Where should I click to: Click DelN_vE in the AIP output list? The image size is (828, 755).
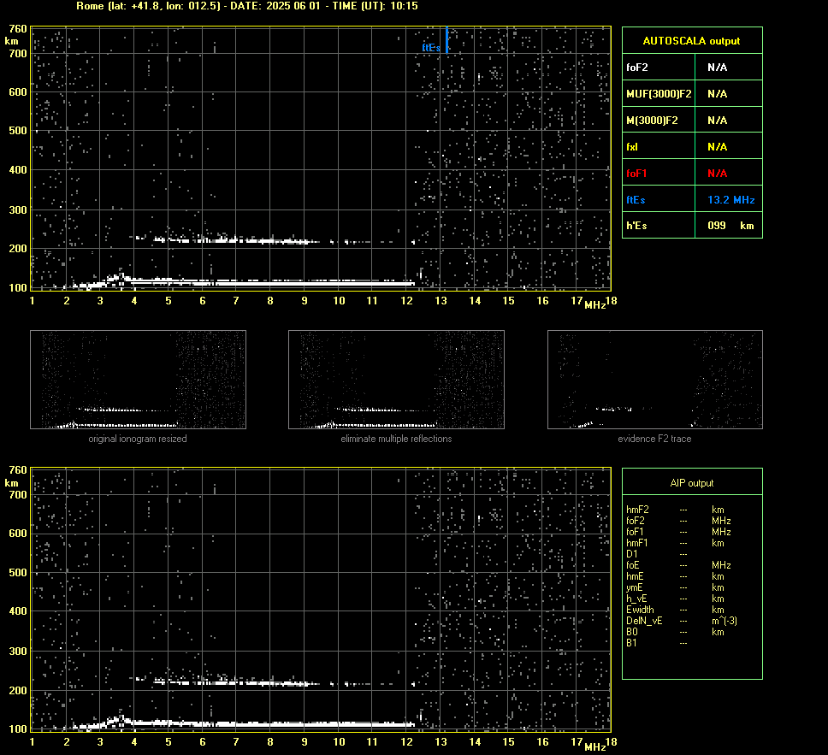tap(644, 621)
